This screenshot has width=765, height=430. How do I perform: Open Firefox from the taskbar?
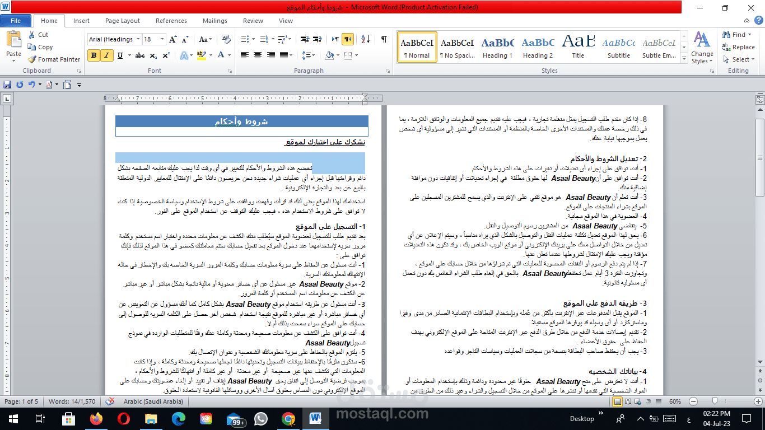tap(96, 418)
